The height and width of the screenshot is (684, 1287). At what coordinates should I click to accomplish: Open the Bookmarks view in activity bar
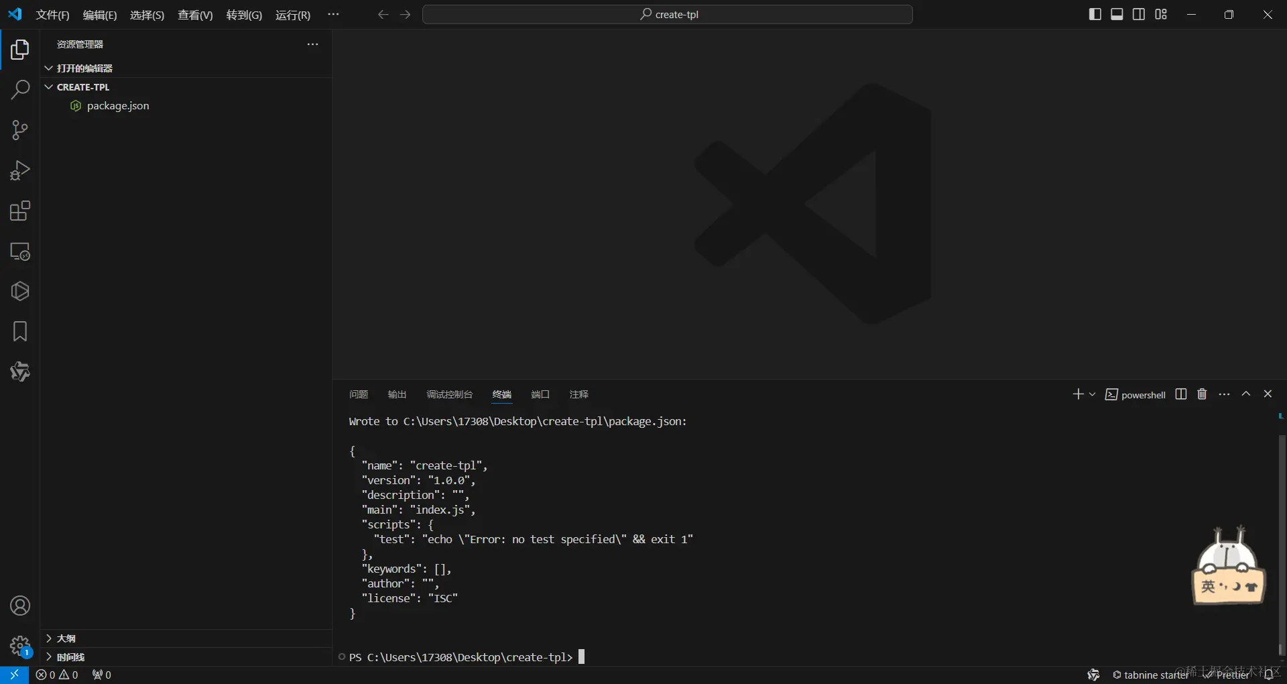[x=20, y=331]
